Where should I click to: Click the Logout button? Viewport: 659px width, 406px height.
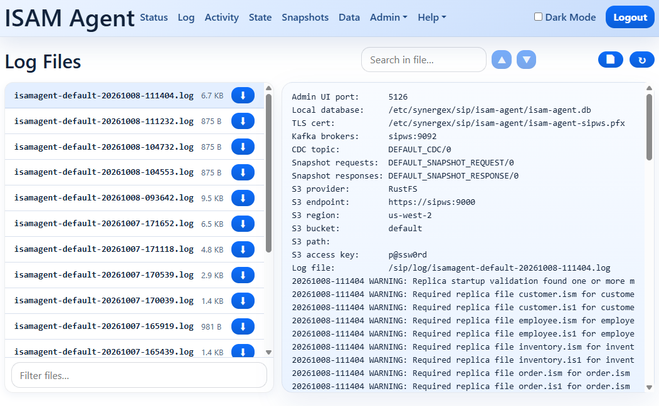point(630,17)
